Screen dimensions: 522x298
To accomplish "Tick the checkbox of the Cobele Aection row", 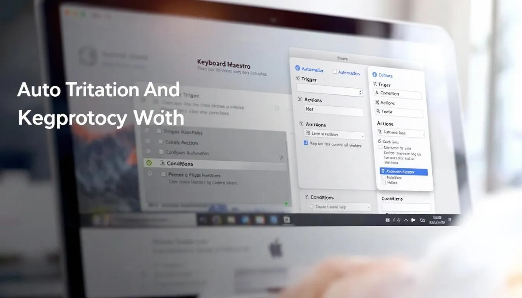I will click(x=161, y=142).
